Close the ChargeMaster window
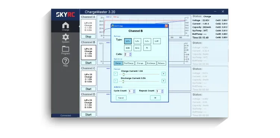Screen dimensions: 280x138 pyautogui.click(x=223, y=12)
